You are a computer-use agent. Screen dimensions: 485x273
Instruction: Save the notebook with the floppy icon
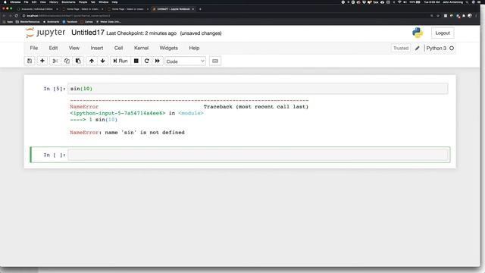click(x=30, y=61)
